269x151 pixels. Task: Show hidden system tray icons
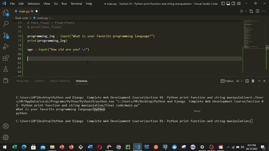pos(228,147)
